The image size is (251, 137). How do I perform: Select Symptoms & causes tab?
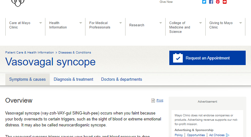click(27, 79)
